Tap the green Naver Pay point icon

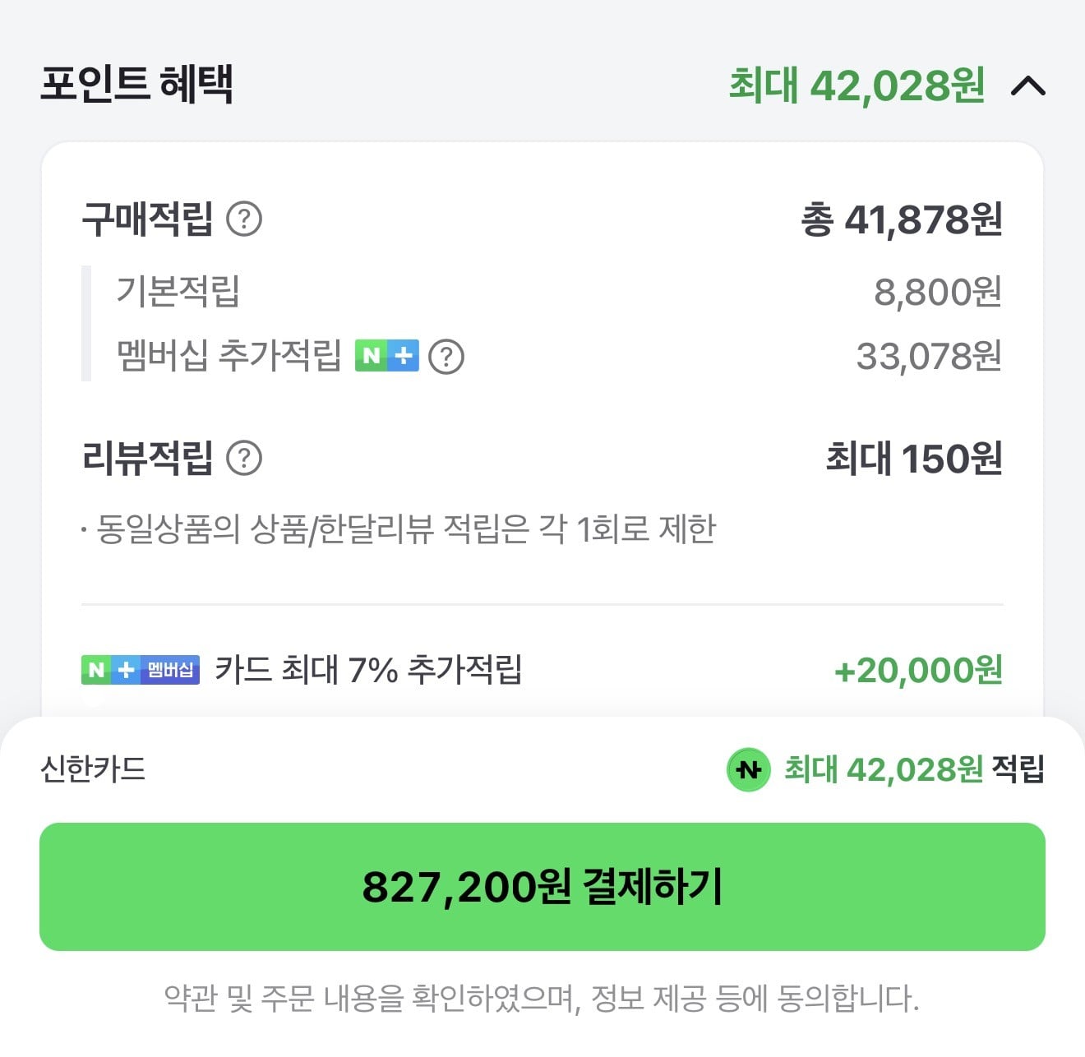coord(748,770)
